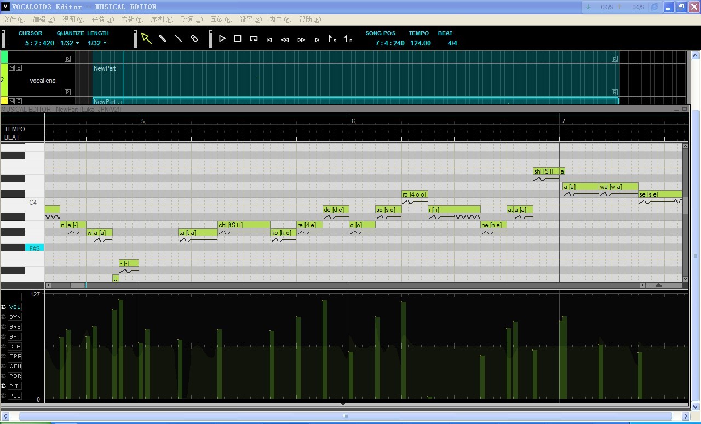Rewind the song position
The height and width of the screenshot is (424, 701).
click(x=285, y=39)
